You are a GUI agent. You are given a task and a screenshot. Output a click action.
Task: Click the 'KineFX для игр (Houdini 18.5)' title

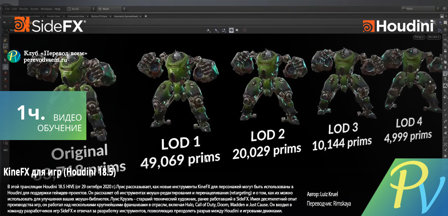pyautogui.click(x=59, y=172)
